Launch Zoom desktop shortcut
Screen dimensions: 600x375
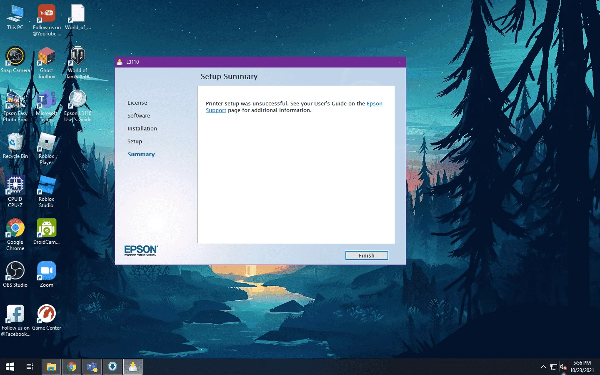click(47, 275)
